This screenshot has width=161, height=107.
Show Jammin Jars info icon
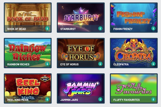(100, 99)
